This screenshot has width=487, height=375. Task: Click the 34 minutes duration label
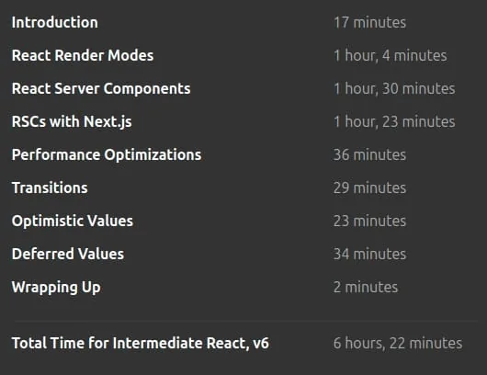369,254
